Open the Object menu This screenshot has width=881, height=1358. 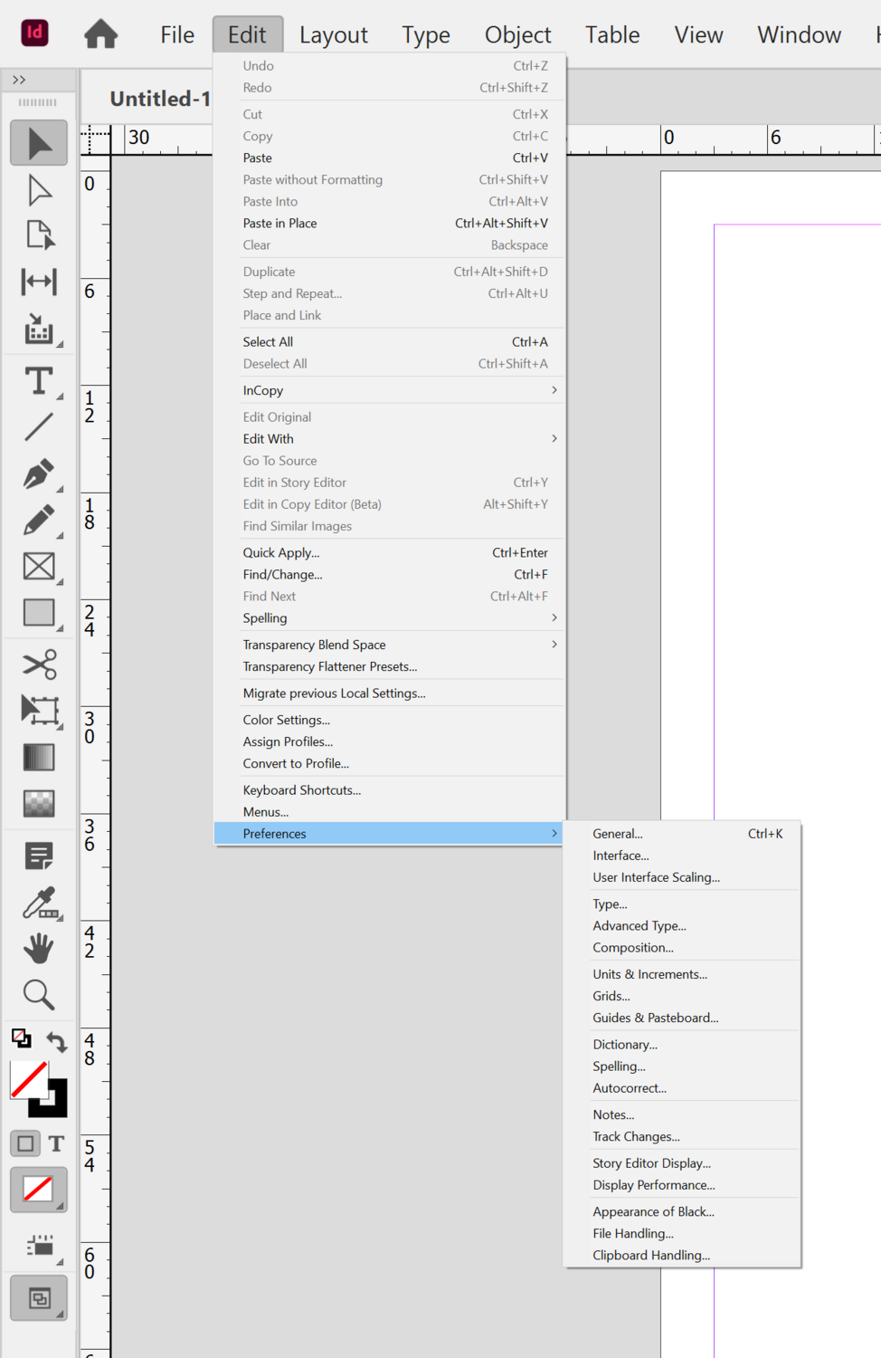point(517,35)
